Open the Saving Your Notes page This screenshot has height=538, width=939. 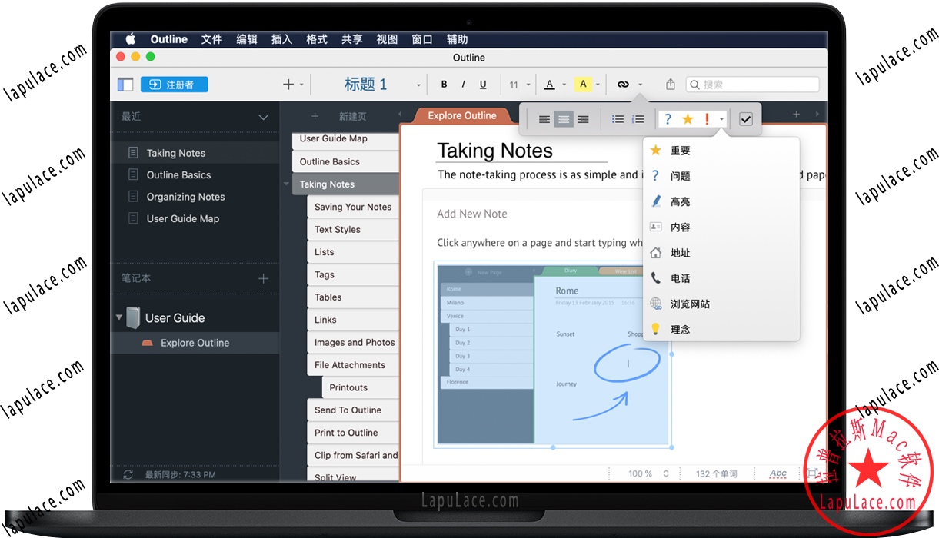pyautogui.click(x=353, y=207)
